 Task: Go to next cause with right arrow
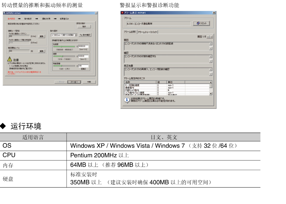tap(211, 37)
